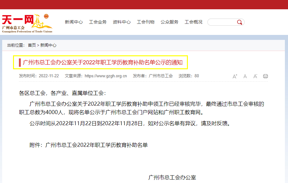Click the printer icon to print article
Screen dimensions: 288x183
tap(265, 76)
